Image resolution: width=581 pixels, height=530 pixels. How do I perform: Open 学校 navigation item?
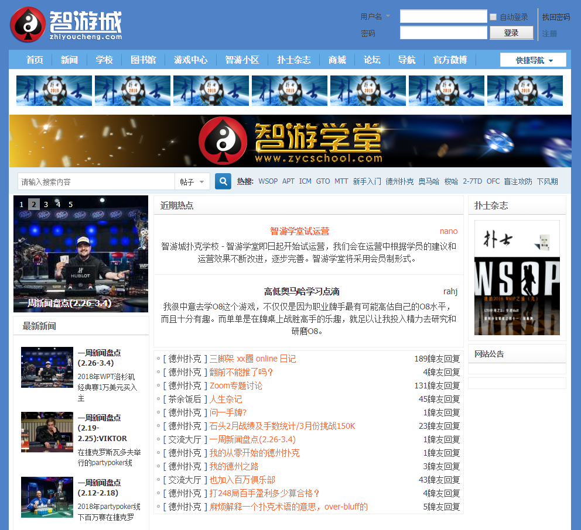[104, 60]
